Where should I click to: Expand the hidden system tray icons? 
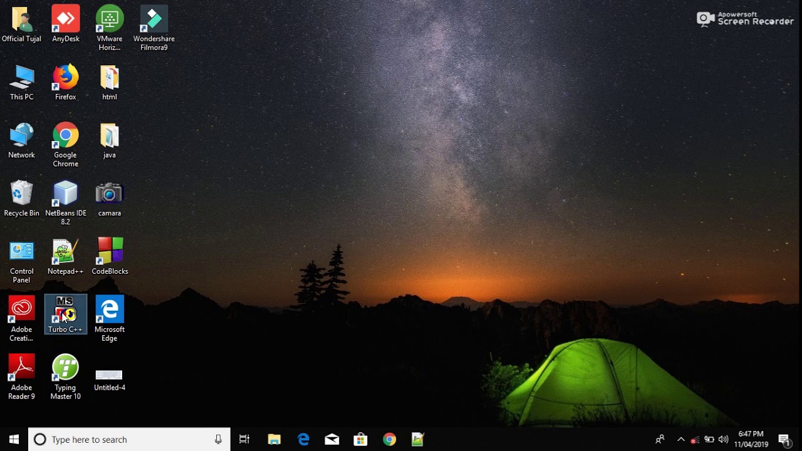pos(681,439)
